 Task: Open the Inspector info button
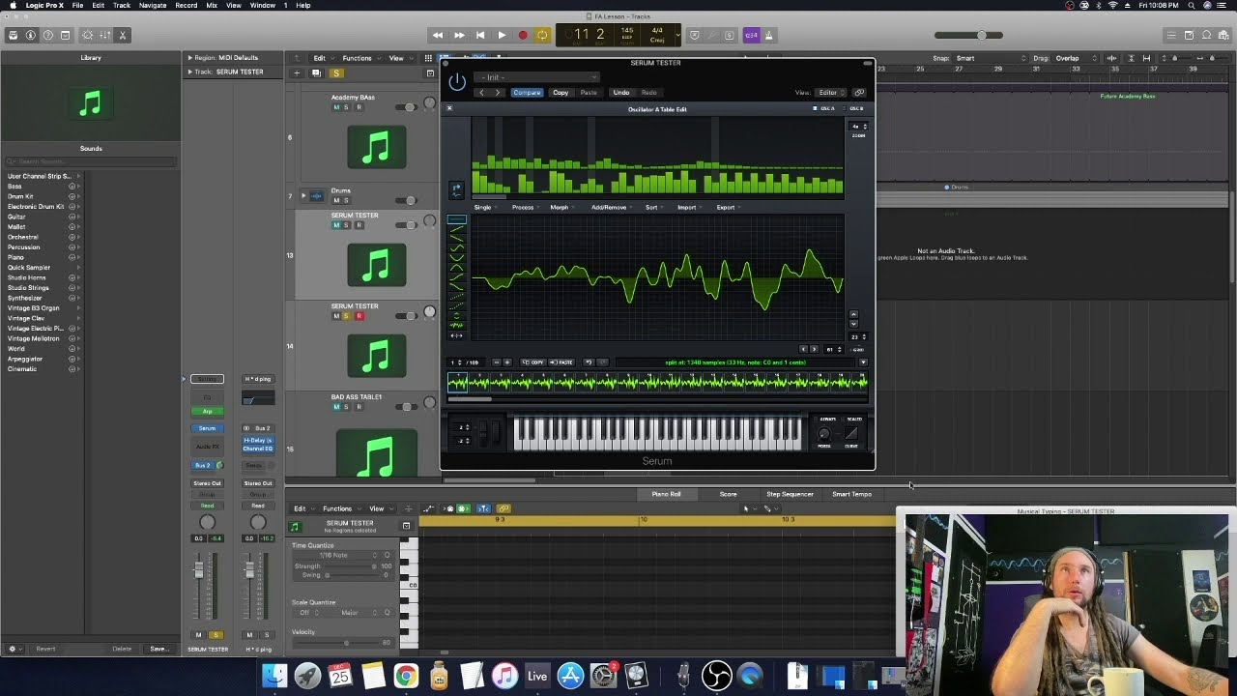pyautogui.click(x=31, y=35)
